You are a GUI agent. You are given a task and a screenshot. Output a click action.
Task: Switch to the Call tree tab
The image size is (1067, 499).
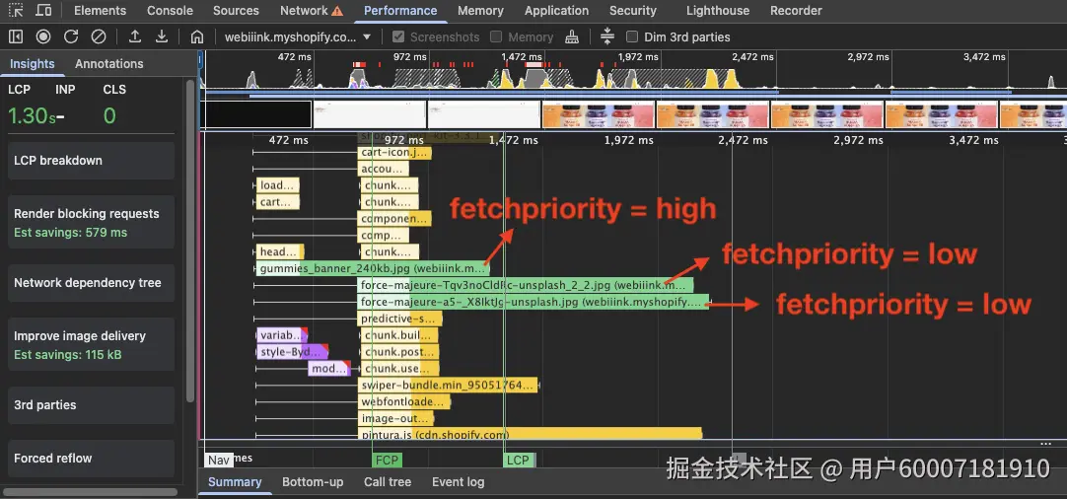coord(388,482)
